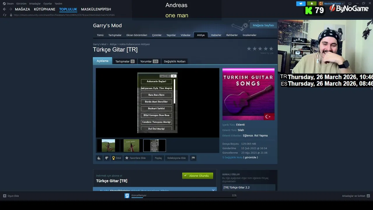Click the lock icon in address bar
This screenshot has height=210, width=373.
[x=11, y=15]
